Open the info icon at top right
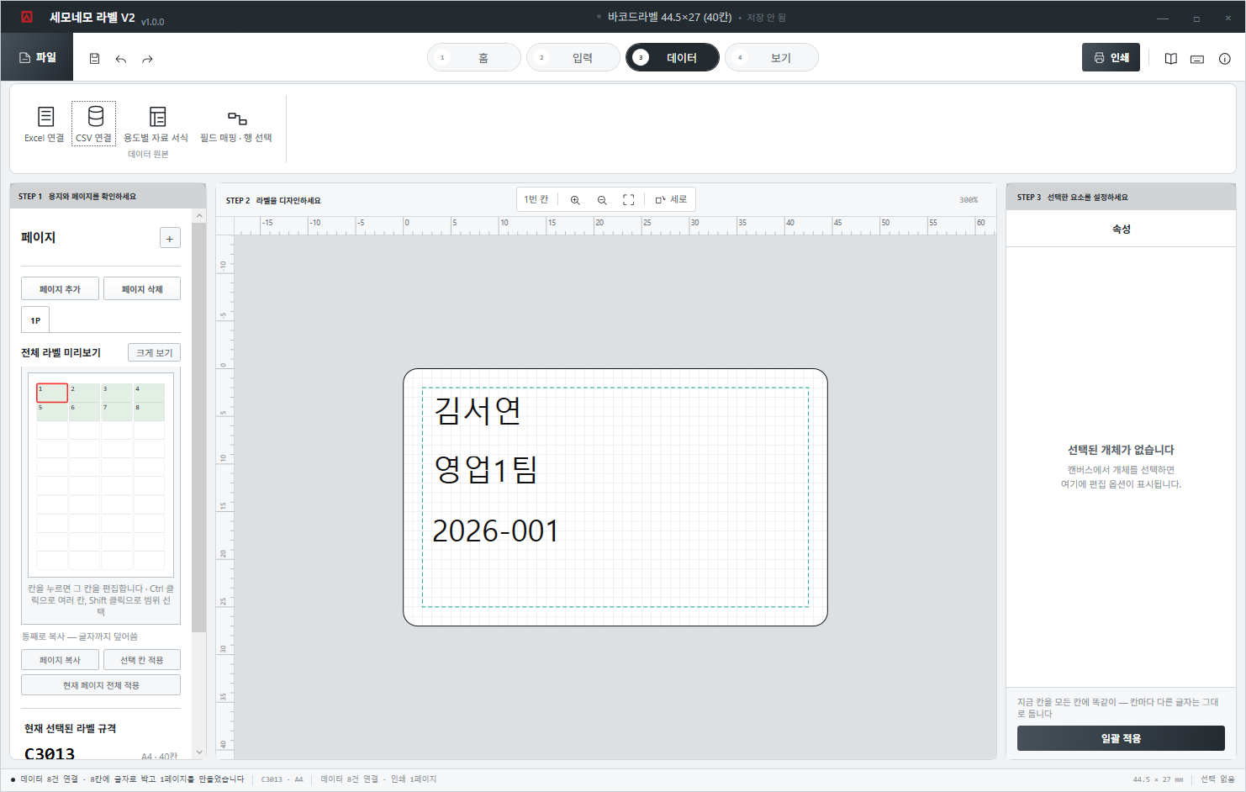The image size is (1246, 792). [1225, 59]
